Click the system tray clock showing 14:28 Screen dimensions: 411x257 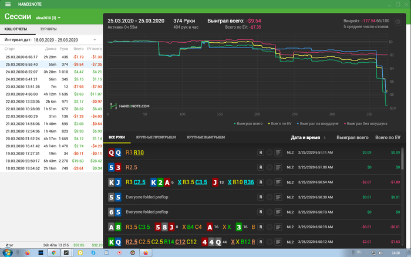coord(396,253)
